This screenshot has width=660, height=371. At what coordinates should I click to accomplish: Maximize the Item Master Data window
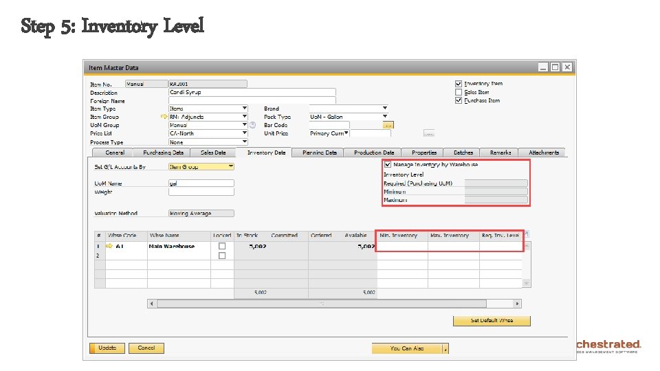point(555,67)
